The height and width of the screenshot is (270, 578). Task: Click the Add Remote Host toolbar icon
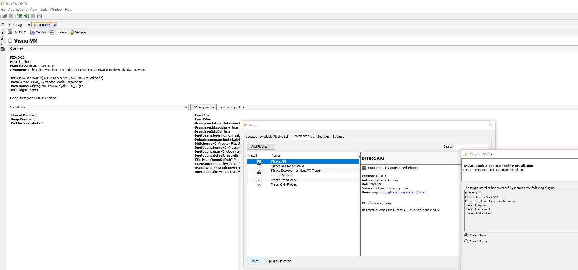tap(20, 16)
